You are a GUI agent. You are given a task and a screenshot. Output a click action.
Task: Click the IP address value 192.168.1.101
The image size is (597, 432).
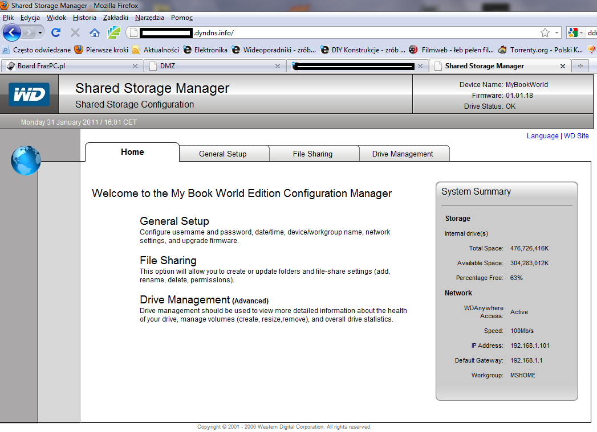[x=530, y=345]
